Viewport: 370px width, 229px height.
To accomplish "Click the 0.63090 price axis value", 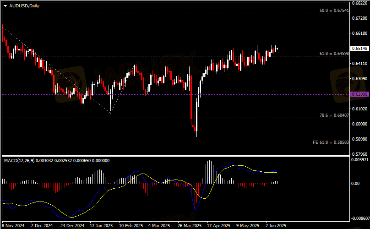I will (x=359, y=79).
